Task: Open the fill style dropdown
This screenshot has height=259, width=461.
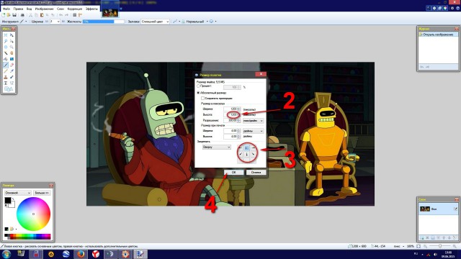Action: point(155,22)
